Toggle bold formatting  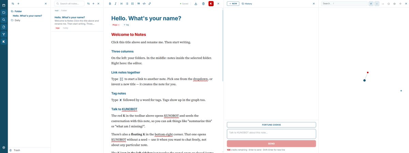(x=110, y=3)
